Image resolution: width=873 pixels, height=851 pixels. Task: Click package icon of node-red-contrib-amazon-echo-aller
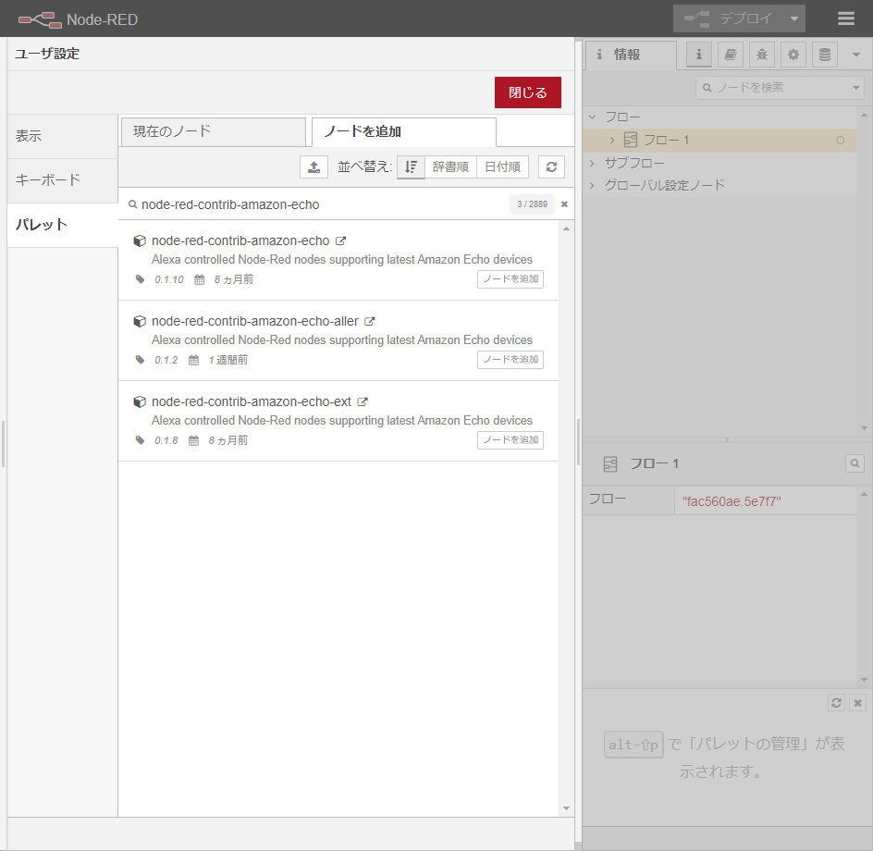pos(140,321)
